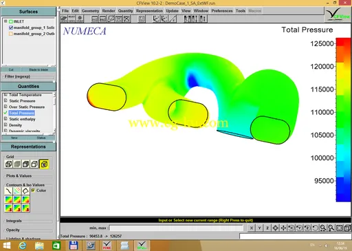Expand the Integrals section
Screen dimensions: 352x251
14,221
